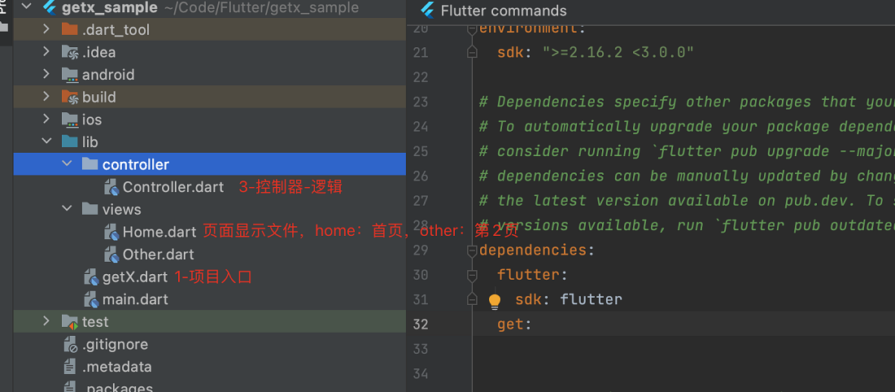Screen dimensions: 895x392
Task: Click the getX.dart file icon
Action: pyautogui.click(x=91, y=277)
